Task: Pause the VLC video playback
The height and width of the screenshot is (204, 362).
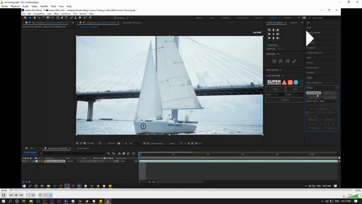Action: tap(4, 195)
